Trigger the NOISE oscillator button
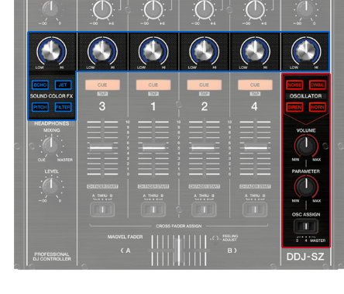The width and height of the screenshot is (344, 294). tap(294, 85)
